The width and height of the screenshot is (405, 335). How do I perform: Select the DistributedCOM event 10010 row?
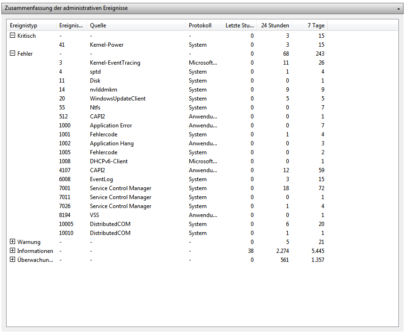tap(167, 233)
